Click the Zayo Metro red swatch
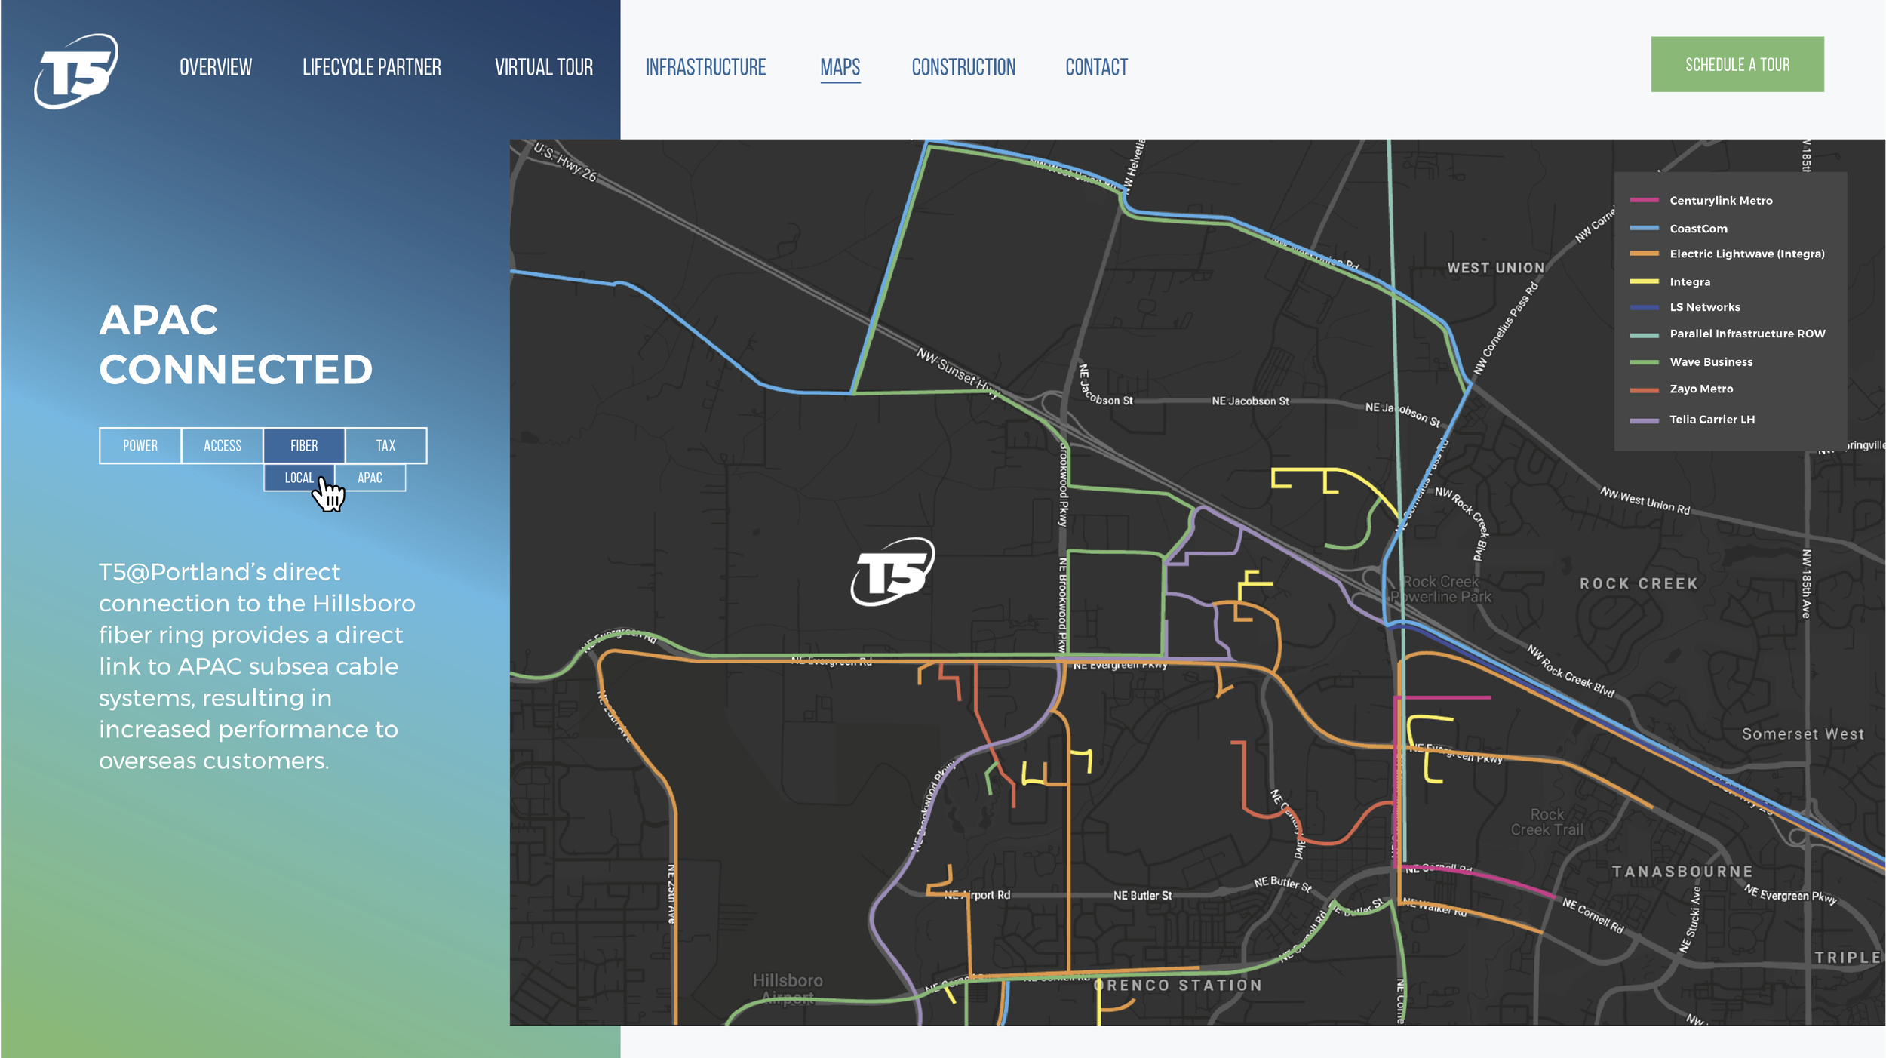The image size is (1886, 1058). coord(1644,389)
